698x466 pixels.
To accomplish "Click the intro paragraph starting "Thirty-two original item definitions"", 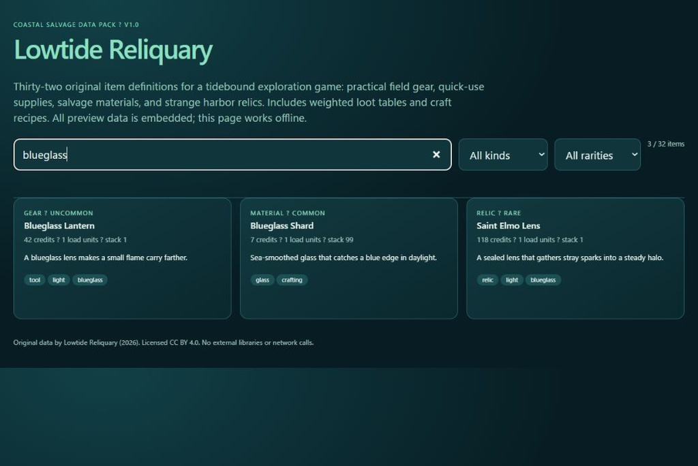I will click(249, 102).
